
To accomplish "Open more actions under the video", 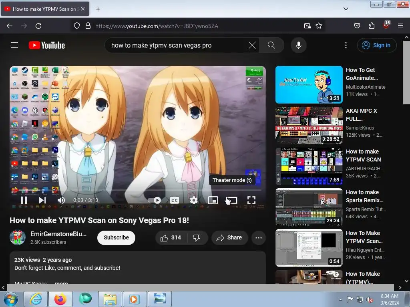I will pyautogui.click(x=259, y=237).
